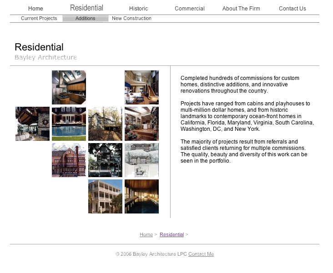This screenshot has height=273, width=333.
Task: Click the Home breadcrumb link
Action: click(146, 234)
